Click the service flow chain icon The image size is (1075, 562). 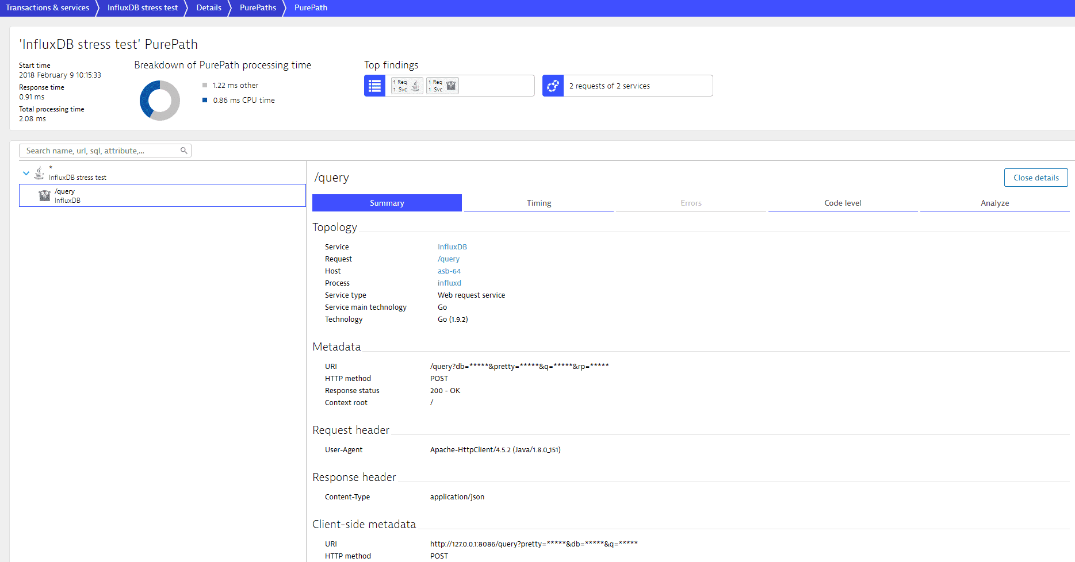pos(553,86)
